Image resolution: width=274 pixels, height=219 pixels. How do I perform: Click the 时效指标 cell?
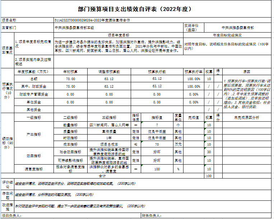pyautogui.click(x=70, y=138)
